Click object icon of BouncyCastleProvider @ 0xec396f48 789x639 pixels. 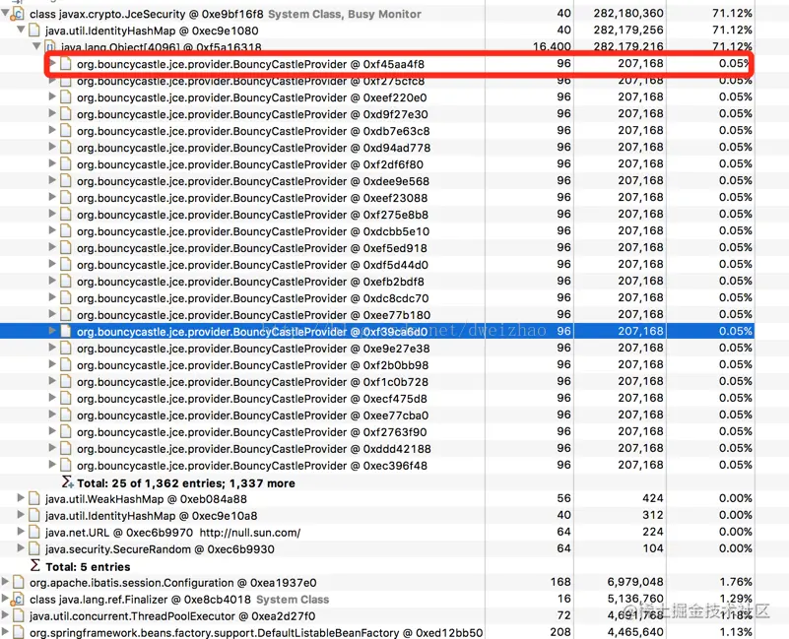(65, 465)
